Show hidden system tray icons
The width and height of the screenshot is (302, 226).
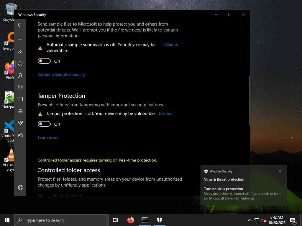click(x=250, y=220)
